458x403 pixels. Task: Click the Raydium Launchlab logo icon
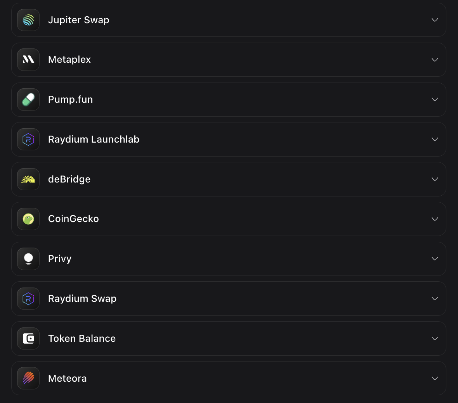point(28,139)
